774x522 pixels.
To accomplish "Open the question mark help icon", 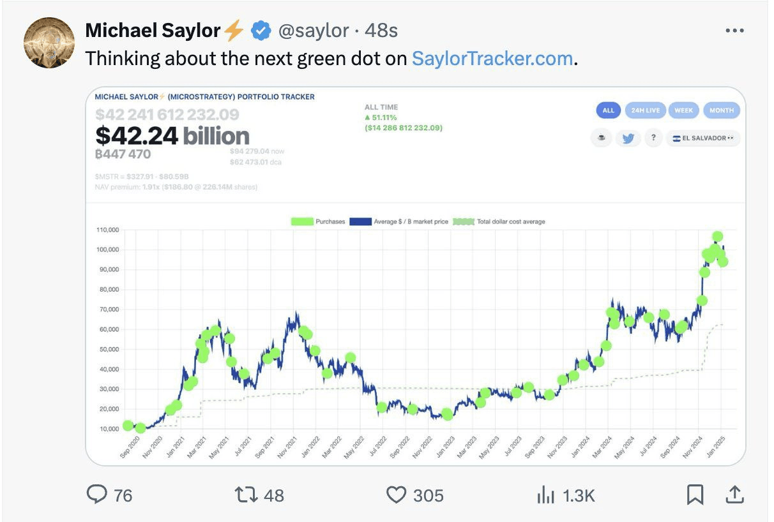I will [x=653, y=138].
